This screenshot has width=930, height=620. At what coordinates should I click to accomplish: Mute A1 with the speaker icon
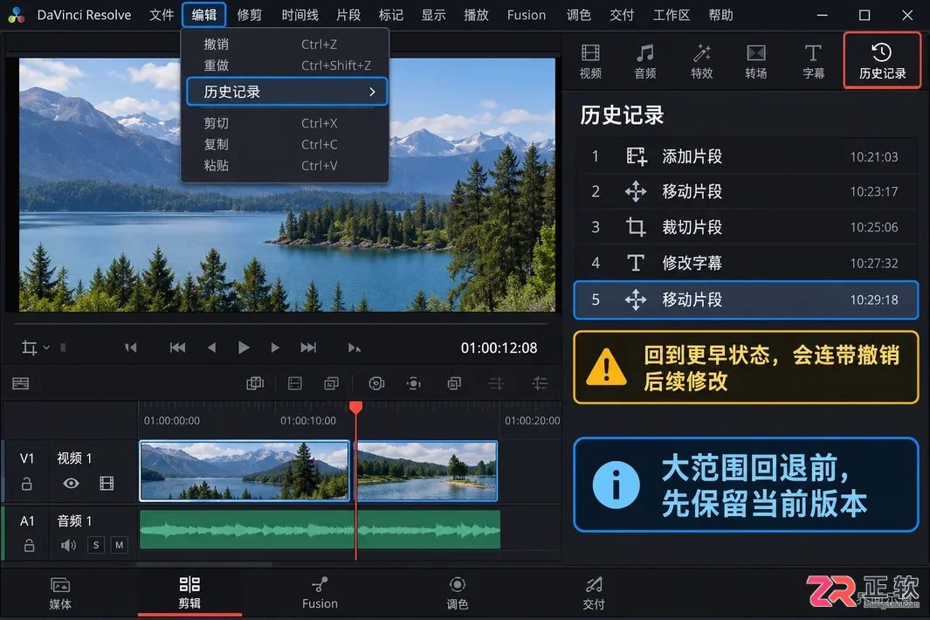click(x=68, y=545)
